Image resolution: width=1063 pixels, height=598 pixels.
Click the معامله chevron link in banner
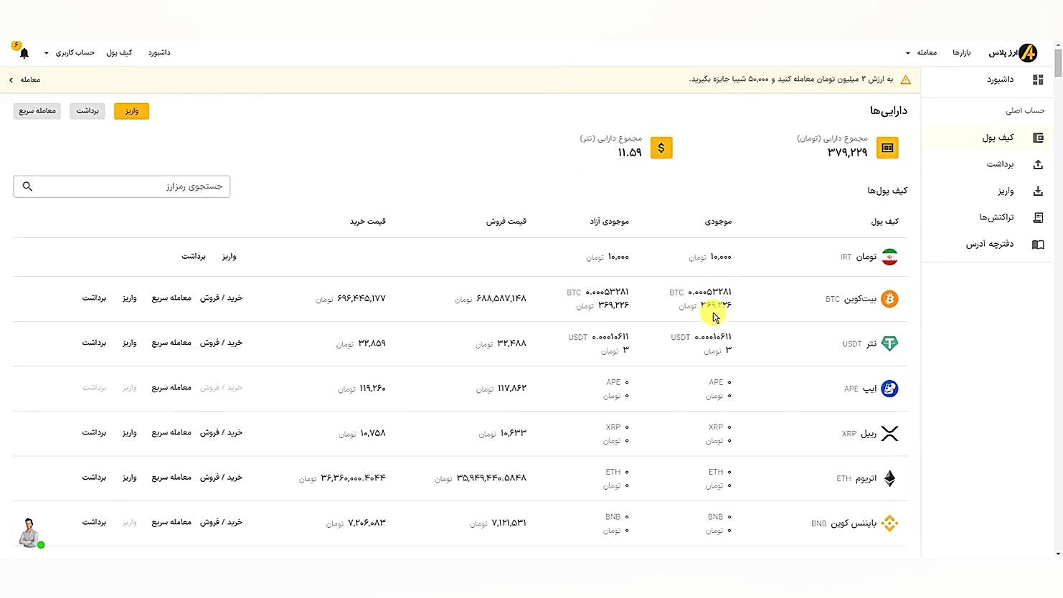[x=25, y=80]
